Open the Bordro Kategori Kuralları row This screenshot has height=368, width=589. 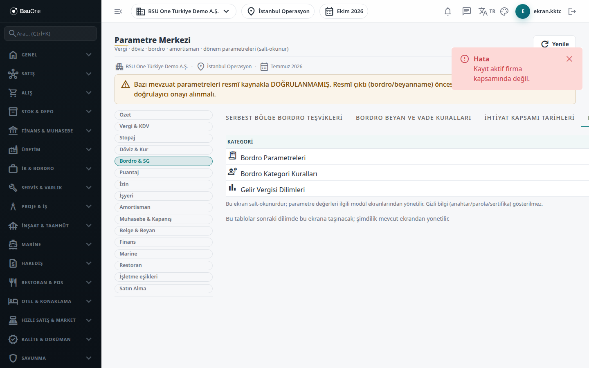pos(407,173)
